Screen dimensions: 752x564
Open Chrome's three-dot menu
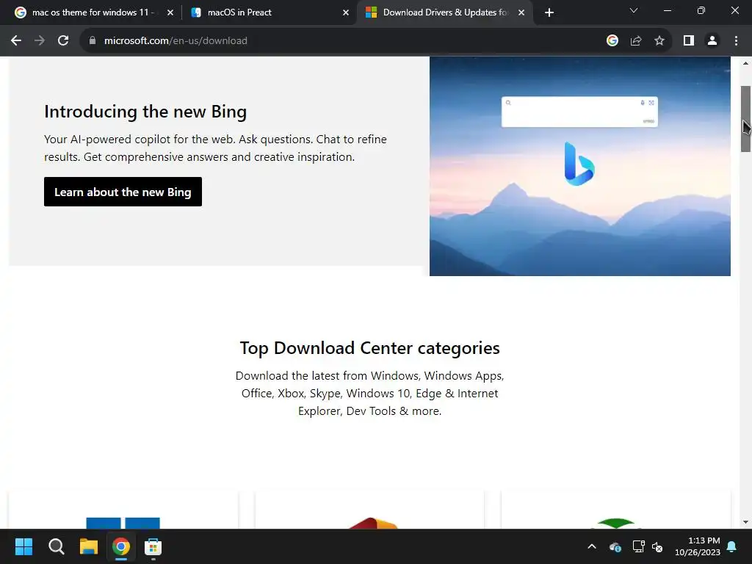coord(736,41)
